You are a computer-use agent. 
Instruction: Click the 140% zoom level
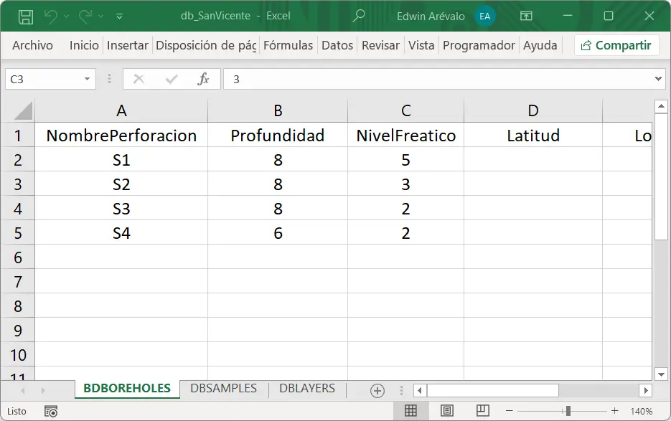(641, 411)
